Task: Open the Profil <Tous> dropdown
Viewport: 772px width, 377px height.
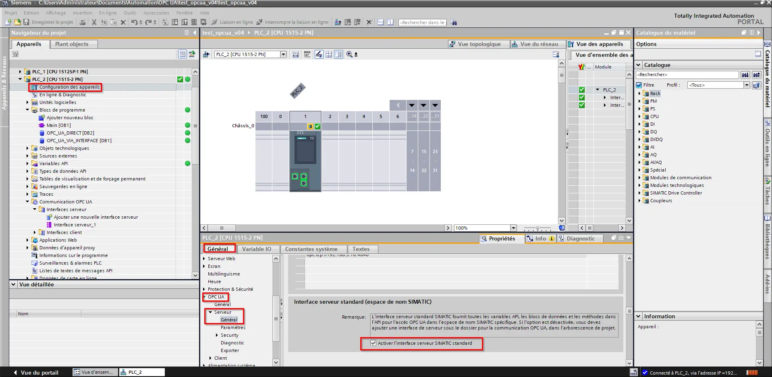Action: (x=747, y=85)
